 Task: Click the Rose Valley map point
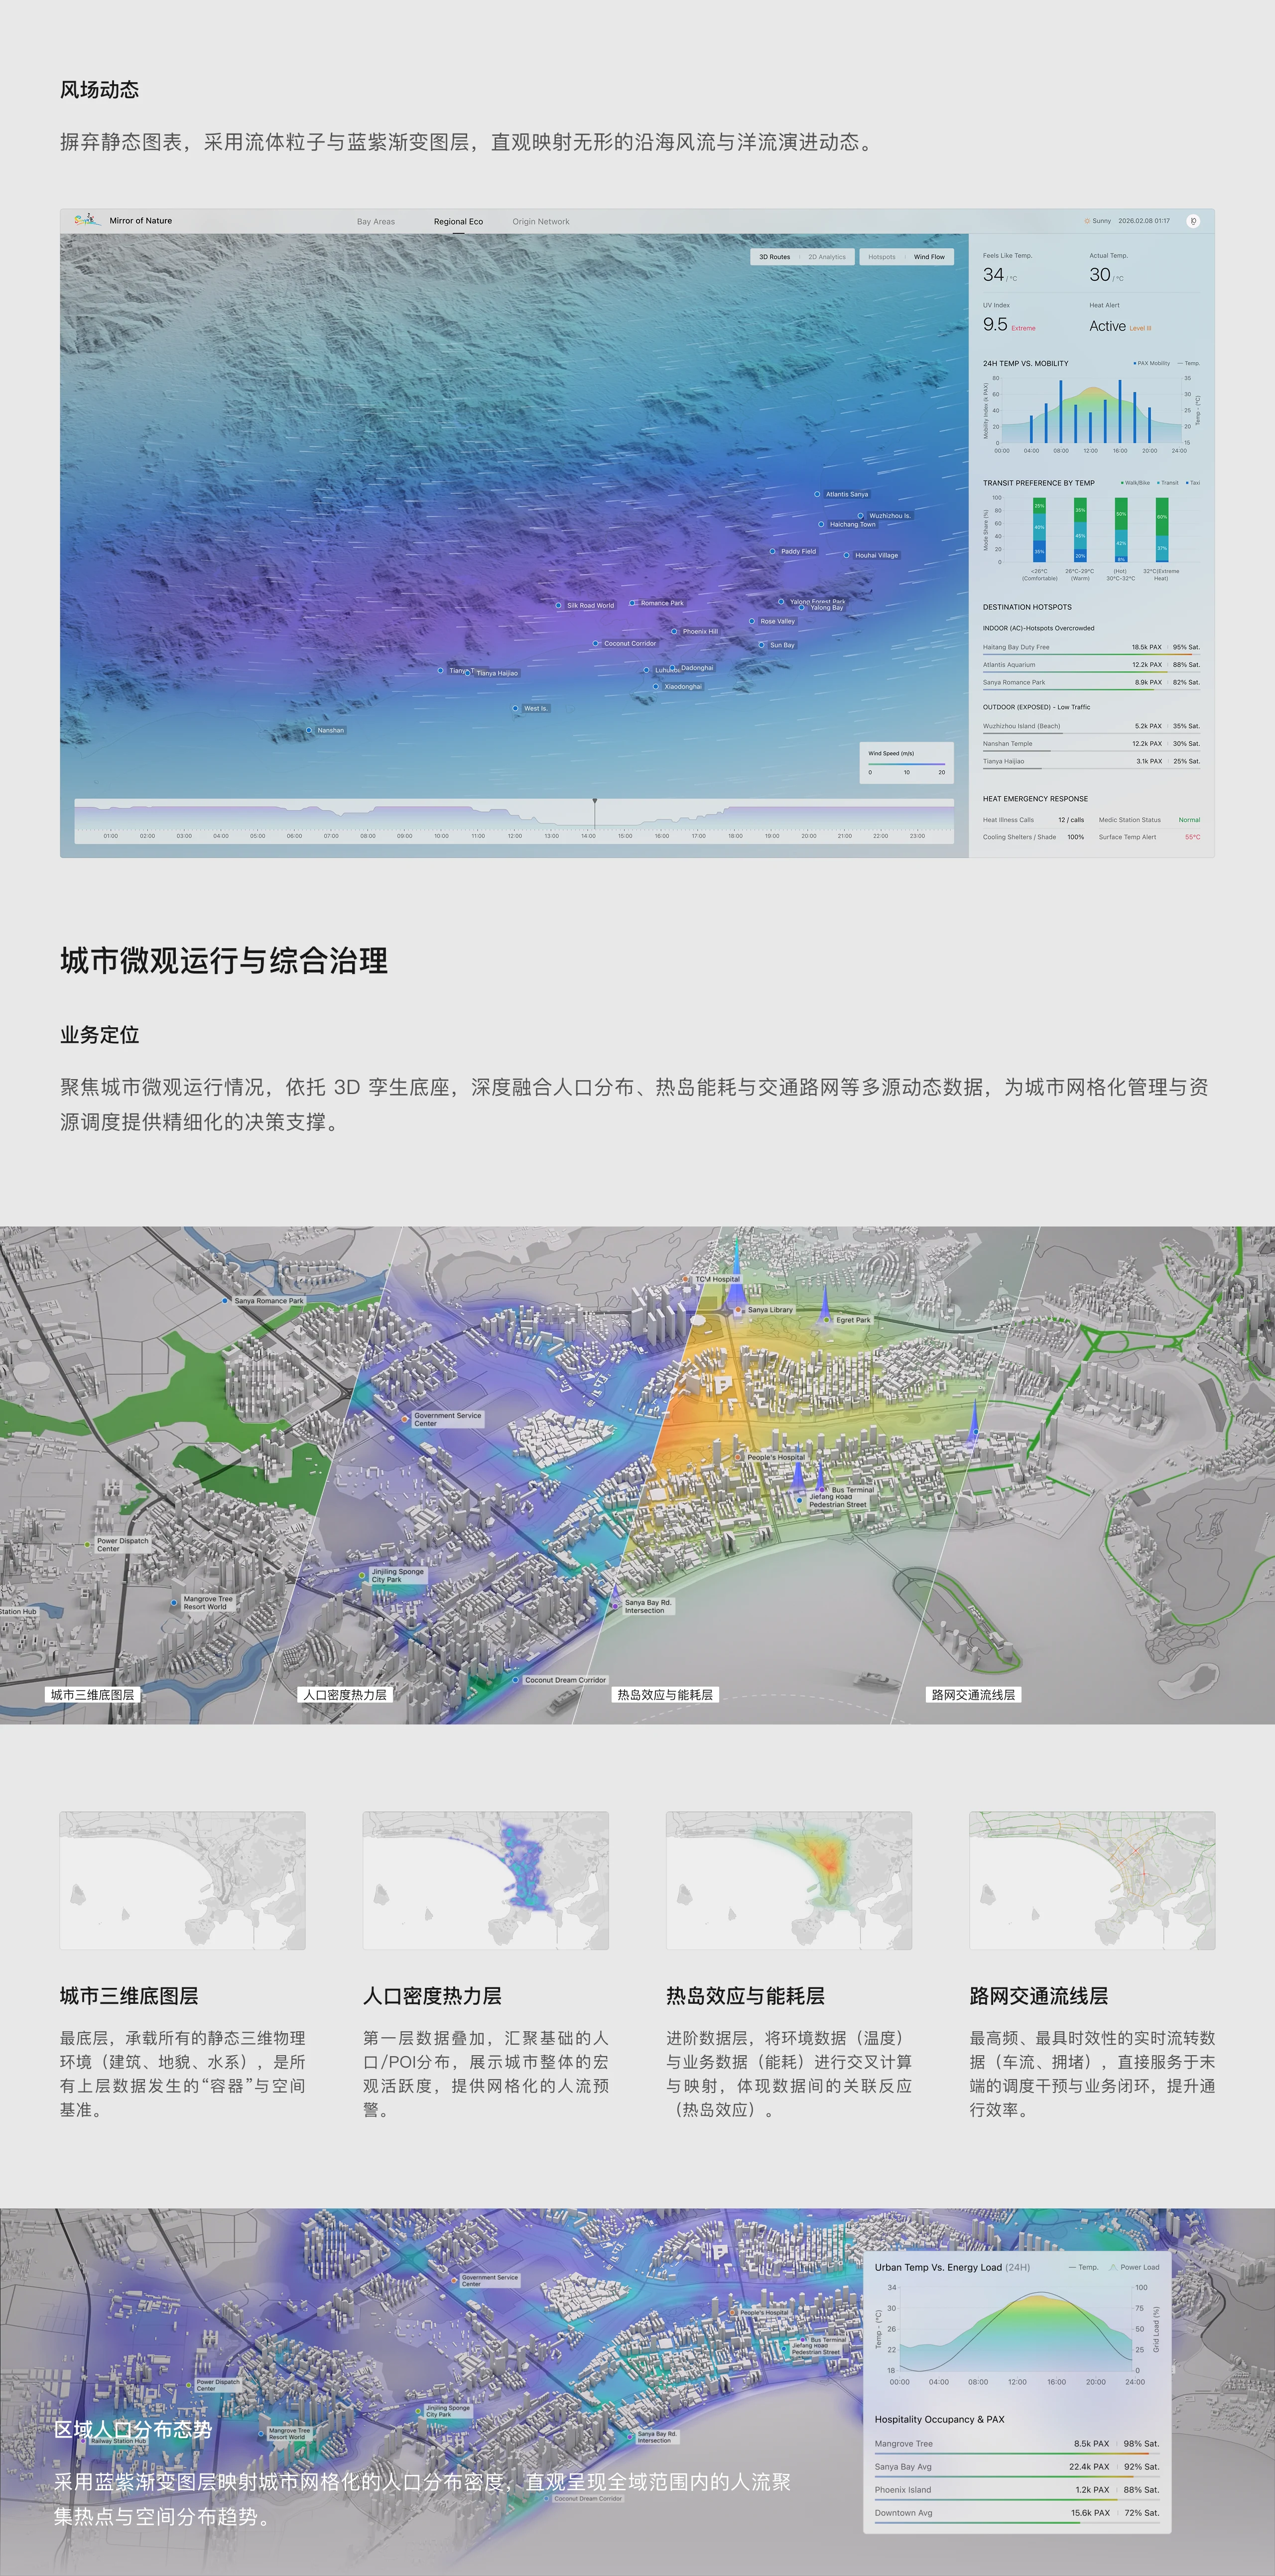click(x=752, y=621)
